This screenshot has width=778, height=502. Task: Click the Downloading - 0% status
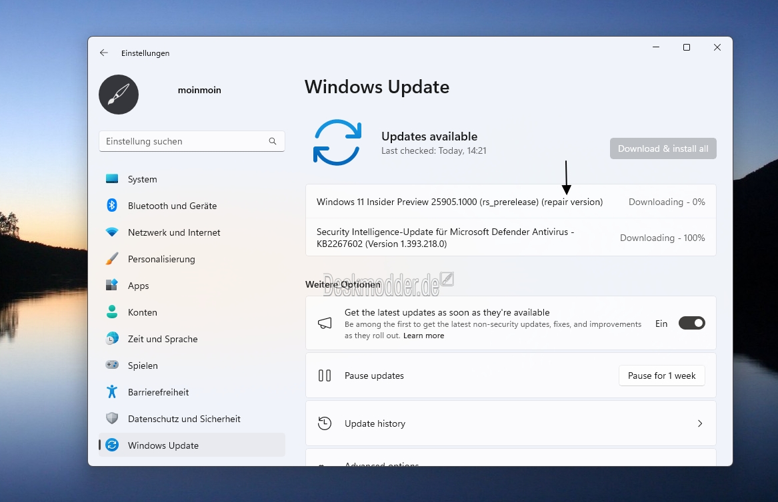(667, 202)
